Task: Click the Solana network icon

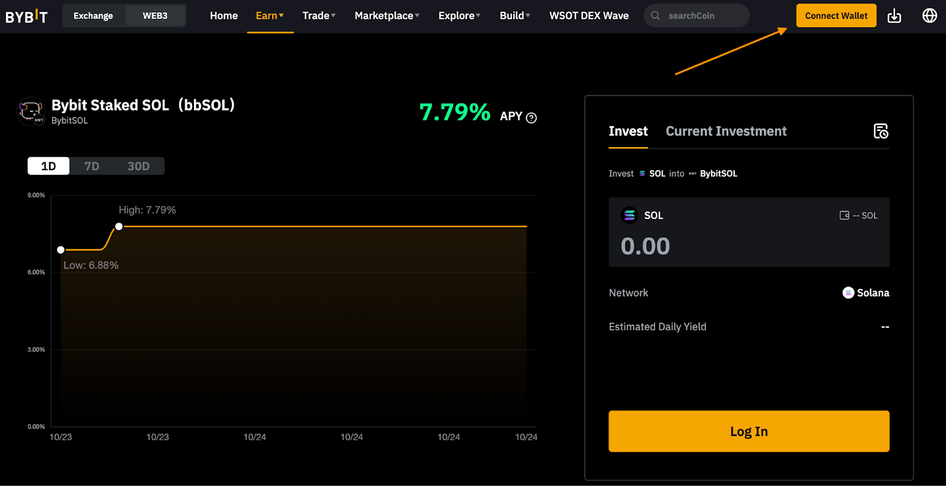Action: point(848,293)
